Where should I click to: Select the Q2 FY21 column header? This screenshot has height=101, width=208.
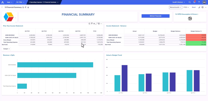pyautogui.click(x=44, y=31)
